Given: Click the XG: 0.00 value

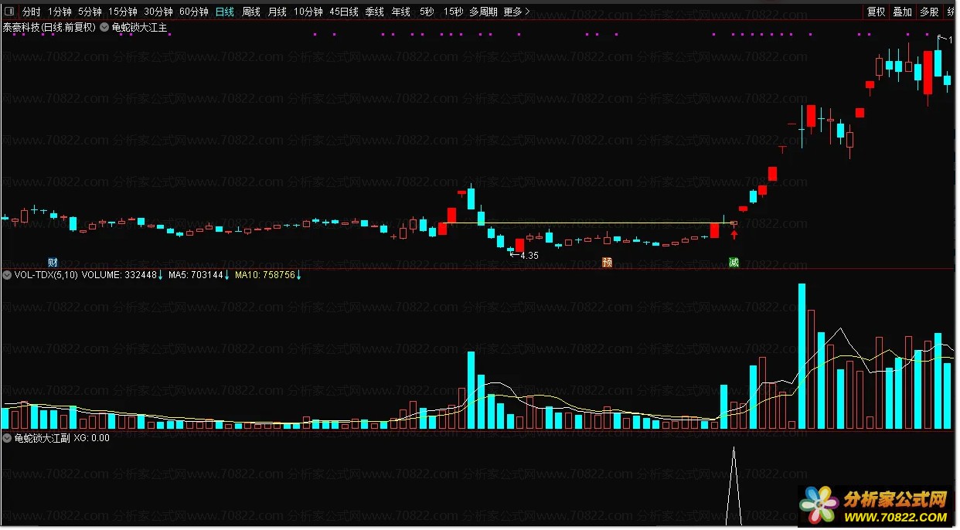Looking at the screenshot, I should point(91,437).
